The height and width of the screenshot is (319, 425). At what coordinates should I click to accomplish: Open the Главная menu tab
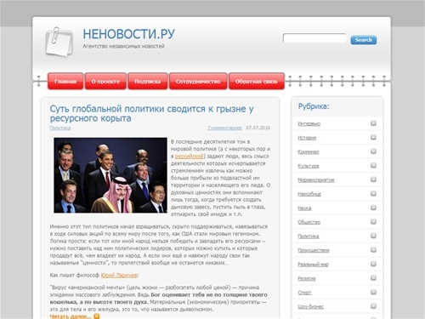(65, 82)
